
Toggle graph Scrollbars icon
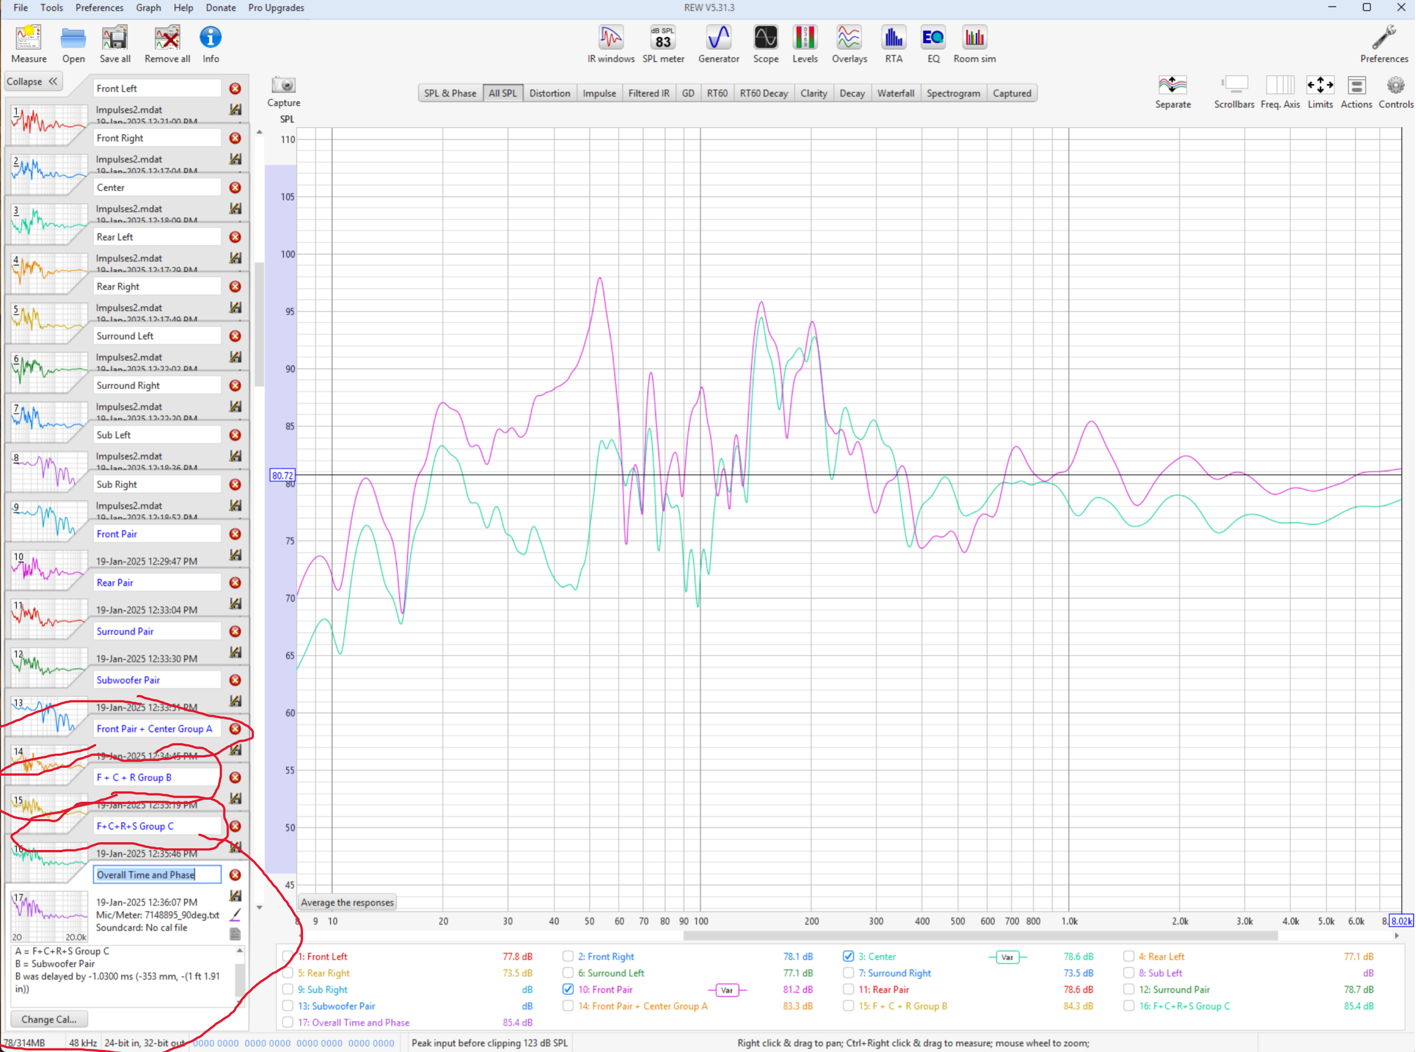tap(1234, 92)
